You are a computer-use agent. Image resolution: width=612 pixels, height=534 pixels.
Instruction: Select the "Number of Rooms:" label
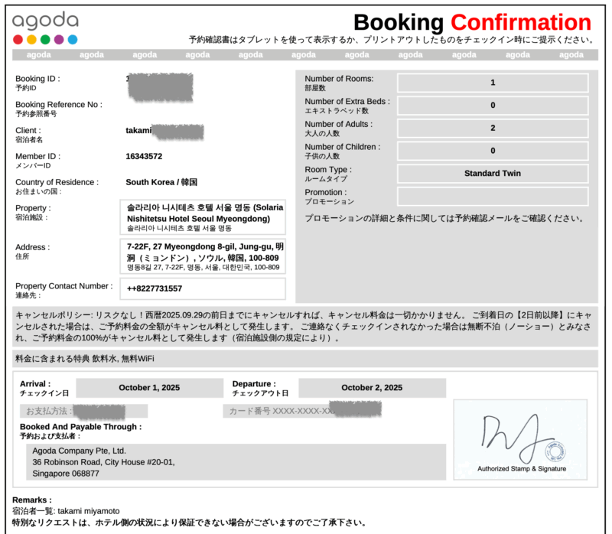339,79
